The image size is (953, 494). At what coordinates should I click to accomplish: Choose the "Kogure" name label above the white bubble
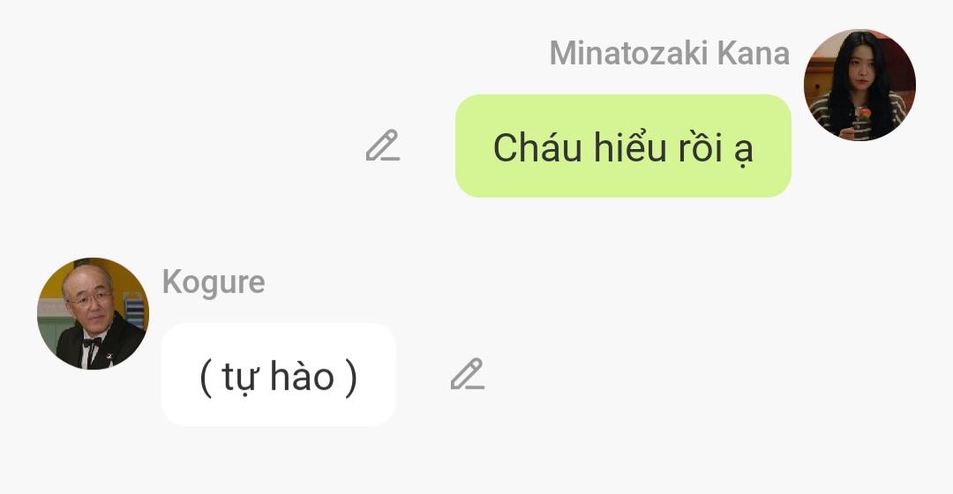pyautogui.click(x=214, y=282)
